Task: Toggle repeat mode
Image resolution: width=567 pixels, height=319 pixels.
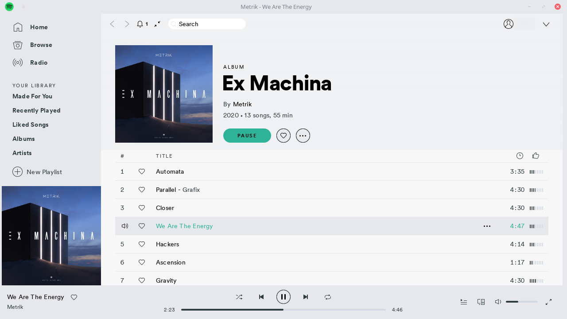Action: point(328,297)
